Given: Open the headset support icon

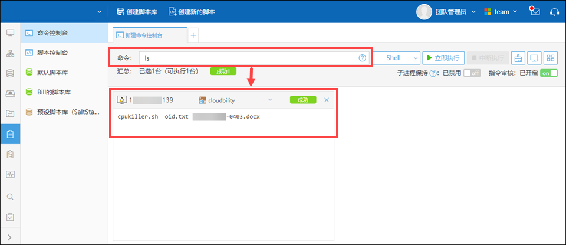Looking at the screenshot, I should click(x=554, y=12).
